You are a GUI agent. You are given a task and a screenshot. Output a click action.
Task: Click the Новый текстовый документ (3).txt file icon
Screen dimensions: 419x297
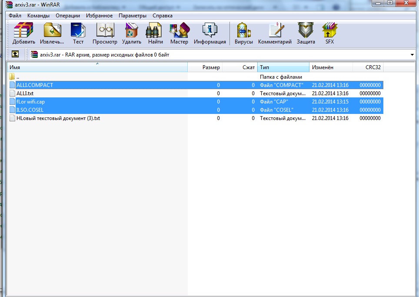click(x=12, y=118)
